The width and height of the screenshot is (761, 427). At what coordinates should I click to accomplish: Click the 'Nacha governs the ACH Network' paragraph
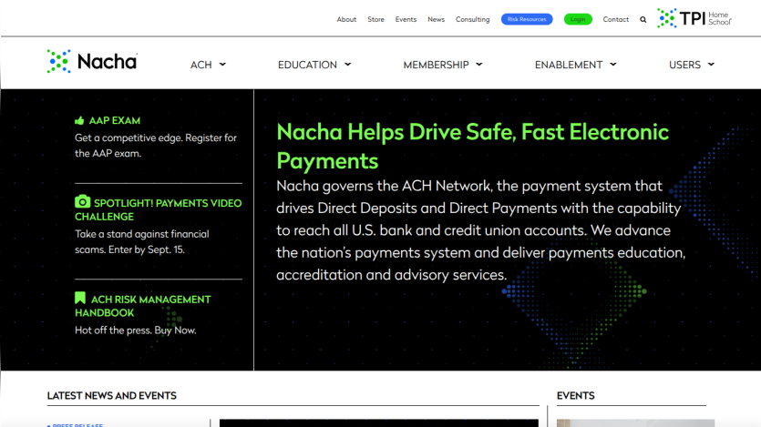[481, 230]
